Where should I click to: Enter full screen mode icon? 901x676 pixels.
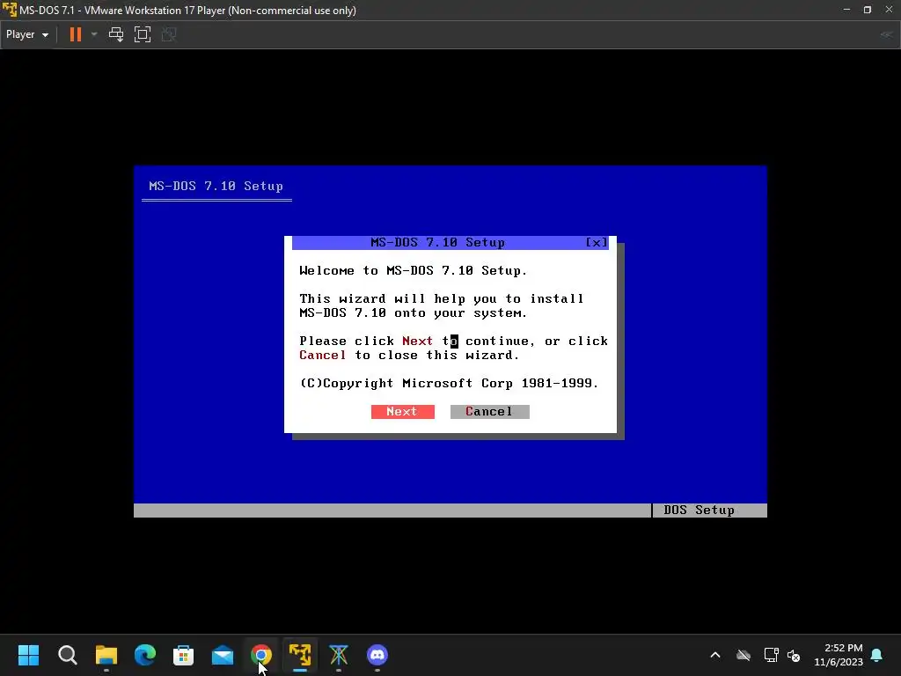[143, 34]
